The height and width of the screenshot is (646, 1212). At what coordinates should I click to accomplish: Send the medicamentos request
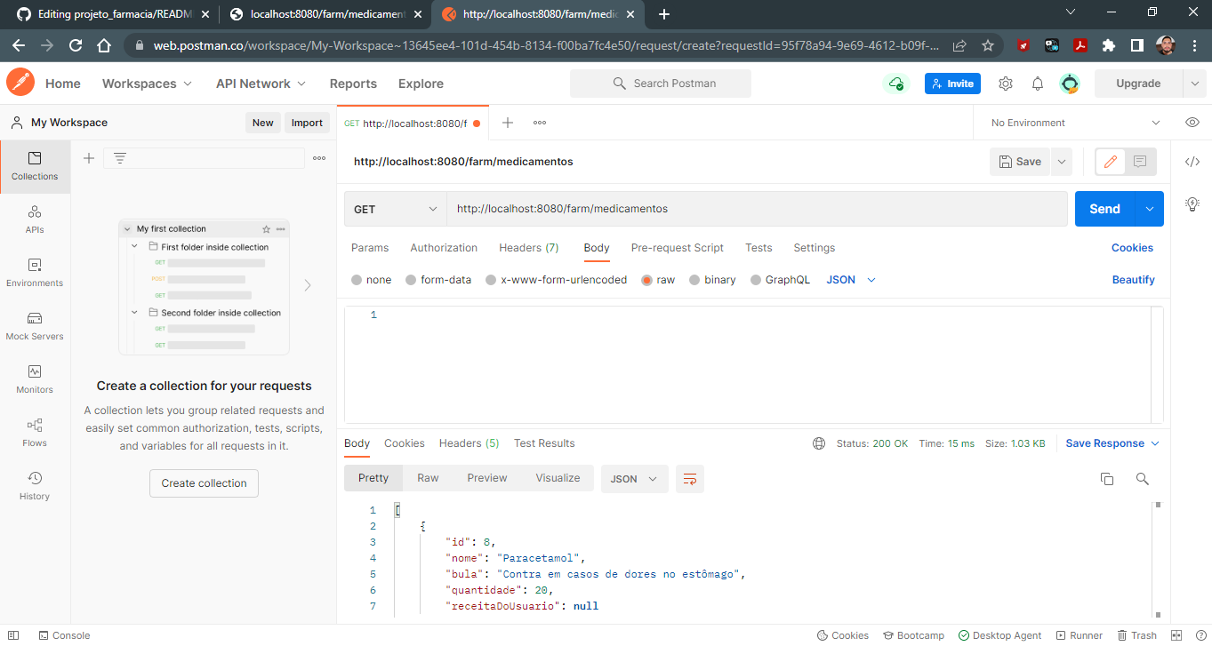1104,208
